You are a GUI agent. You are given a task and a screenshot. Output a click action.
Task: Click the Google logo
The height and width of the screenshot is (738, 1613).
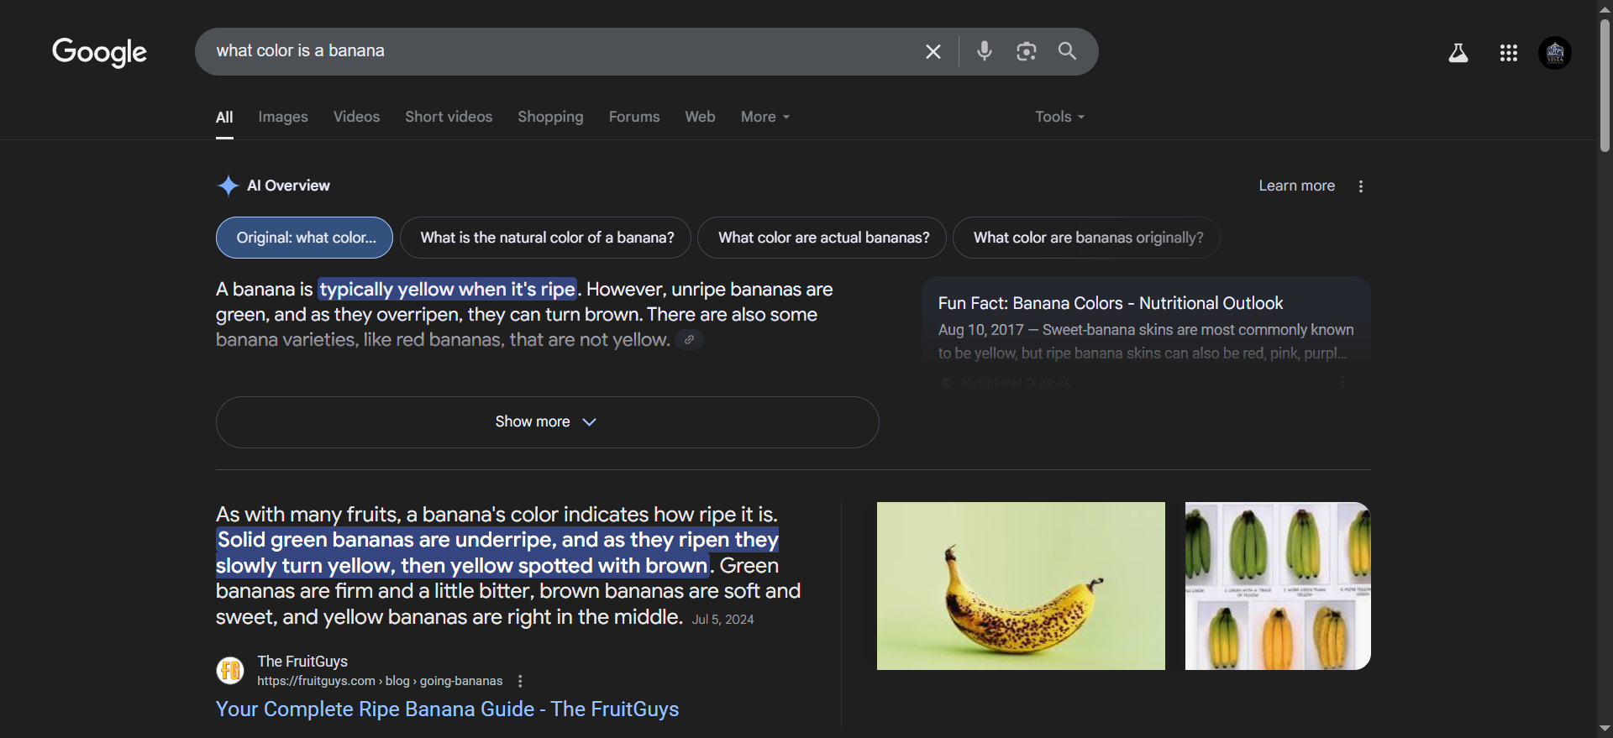click(99, 52)
